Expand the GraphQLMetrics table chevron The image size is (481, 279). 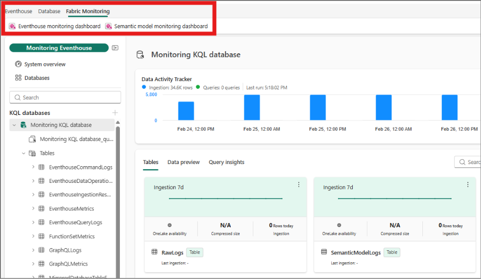click(x=33, y=264)
